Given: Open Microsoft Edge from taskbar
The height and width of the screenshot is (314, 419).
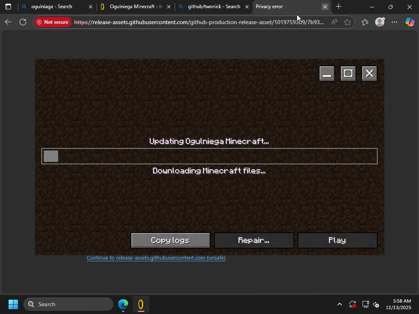Looking at the screenshot, I should 123,304.
